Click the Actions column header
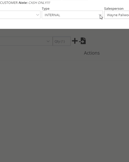The height and width of the screenshot is (162, 129). pos(92,53)
